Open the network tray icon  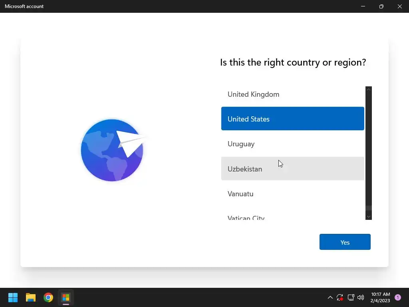coord(351,297)
